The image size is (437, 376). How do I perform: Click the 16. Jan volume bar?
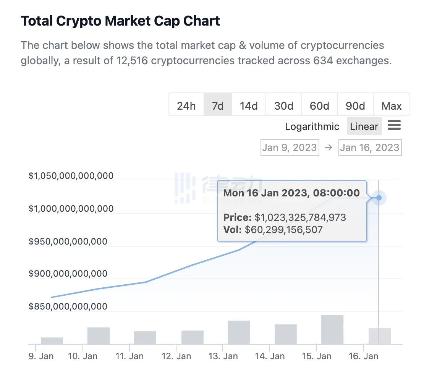(x=380, y=336)
